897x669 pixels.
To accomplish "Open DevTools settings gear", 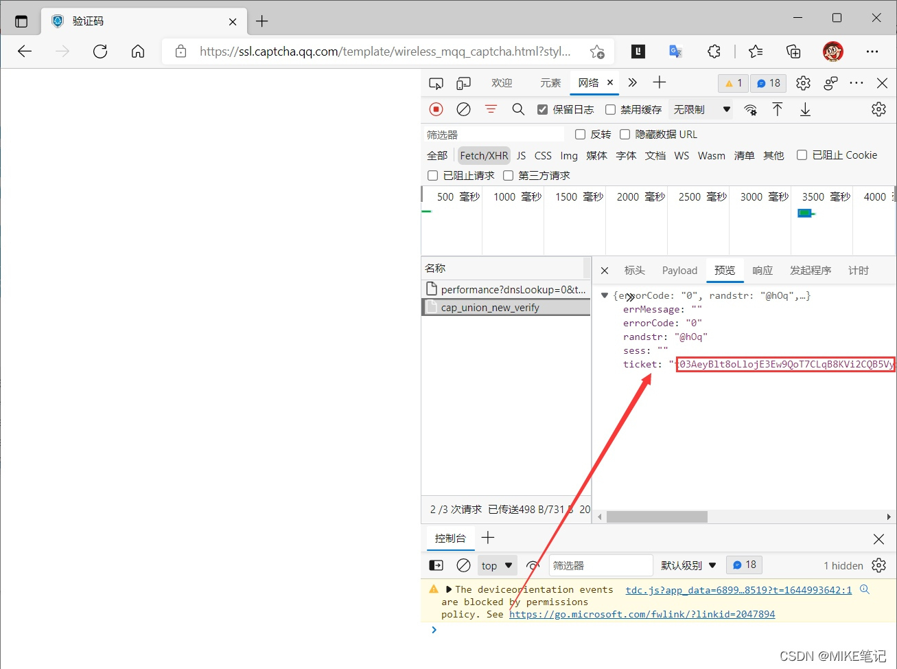I will [803, 83].
